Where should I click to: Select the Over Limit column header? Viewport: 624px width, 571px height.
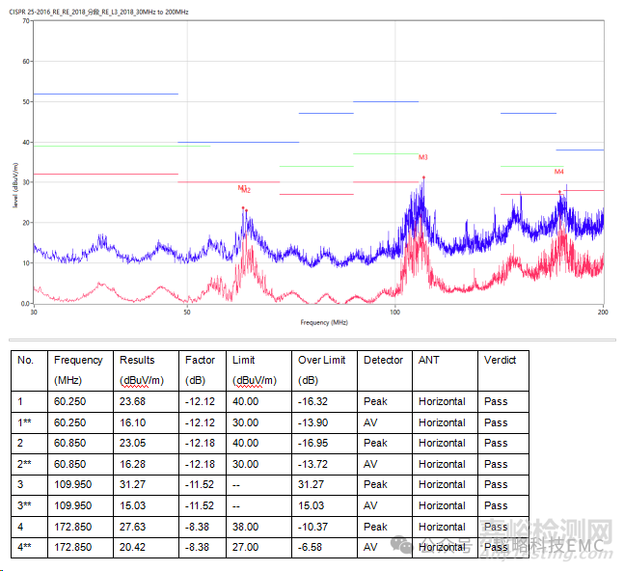(321, 360)
